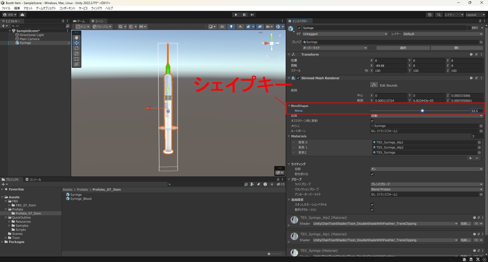Image resolution: width=488 pixels, height=262 pixels.
Task: Open TEX_Syringe_Alp2 shader dropdown
Action: pos(385,224)
